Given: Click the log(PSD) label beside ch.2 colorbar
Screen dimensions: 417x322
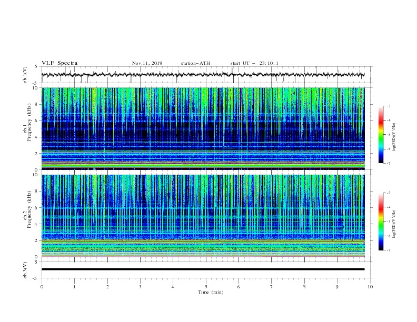Looking at the screenshot, I should click(x=394, y=224).
